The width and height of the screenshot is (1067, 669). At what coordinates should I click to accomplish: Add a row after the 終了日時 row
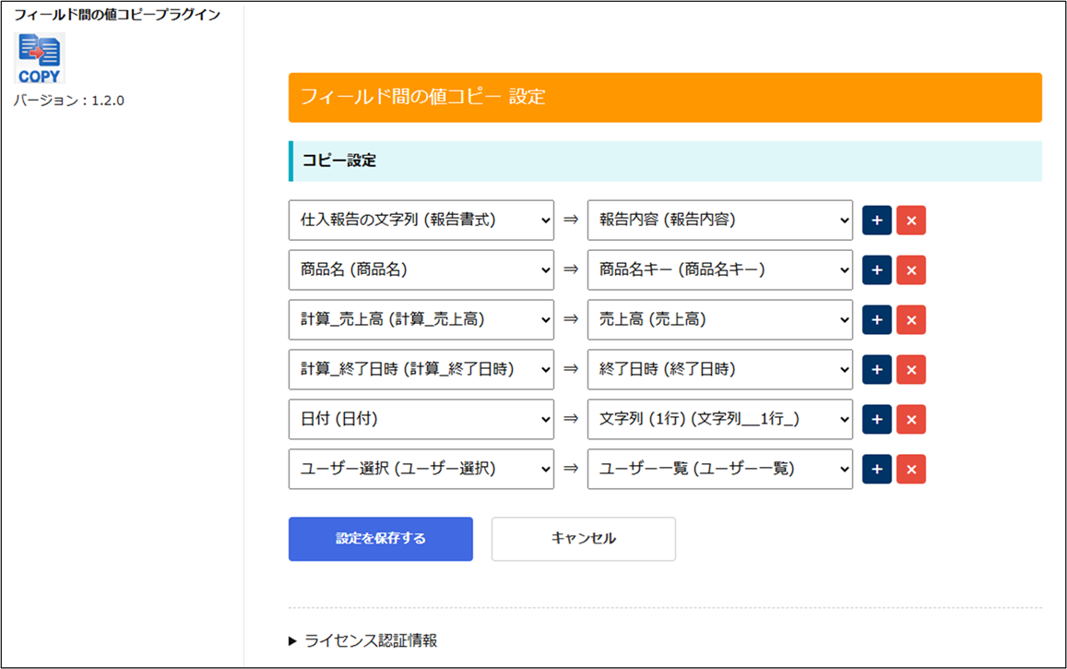(876, 370)
